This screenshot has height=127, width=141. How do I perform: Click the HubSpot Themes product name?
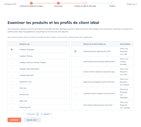coord(26,56)
